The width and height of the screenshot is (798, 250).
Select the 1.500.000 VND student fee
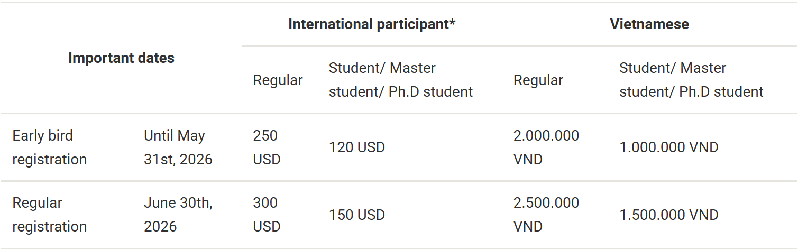[668, 215]
